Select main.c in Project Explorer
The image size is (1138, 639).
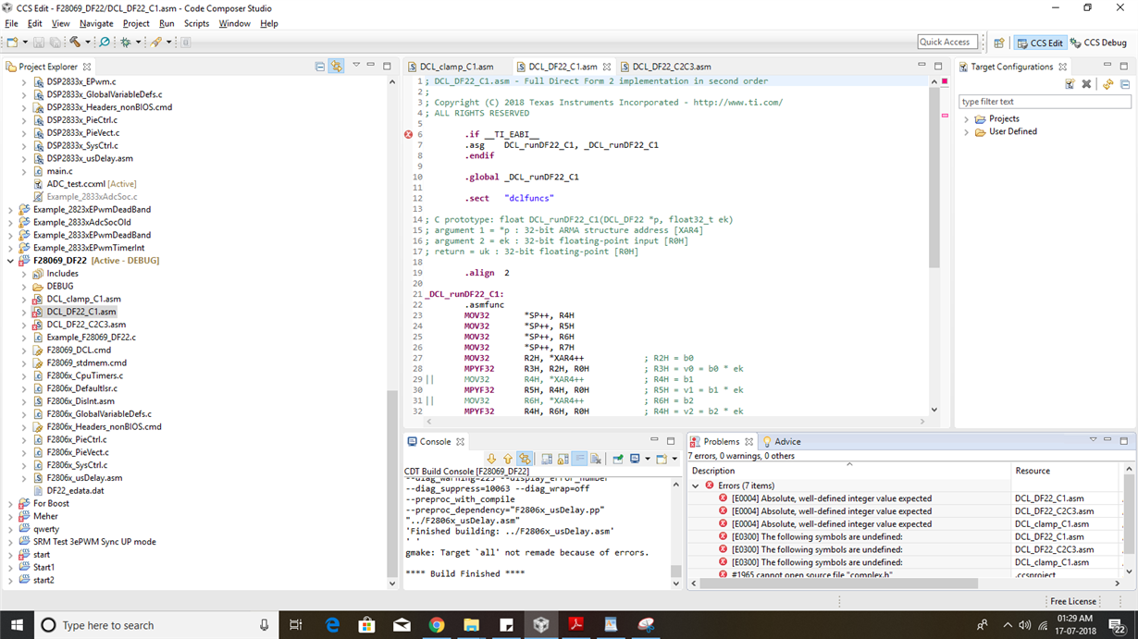point(59,171)
